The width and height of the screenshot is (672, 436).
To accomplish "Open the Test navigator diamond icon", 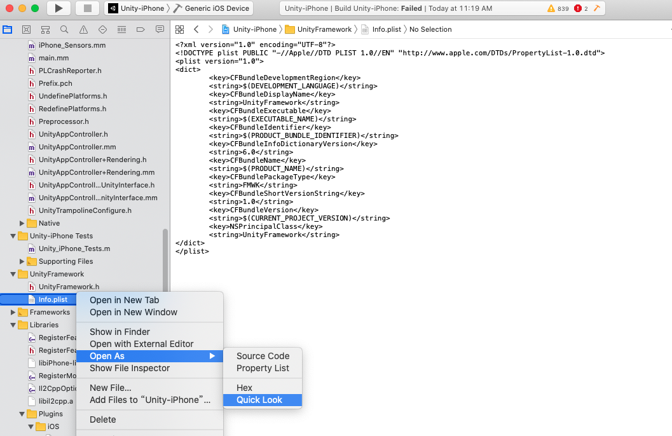I will pos(102,29).
